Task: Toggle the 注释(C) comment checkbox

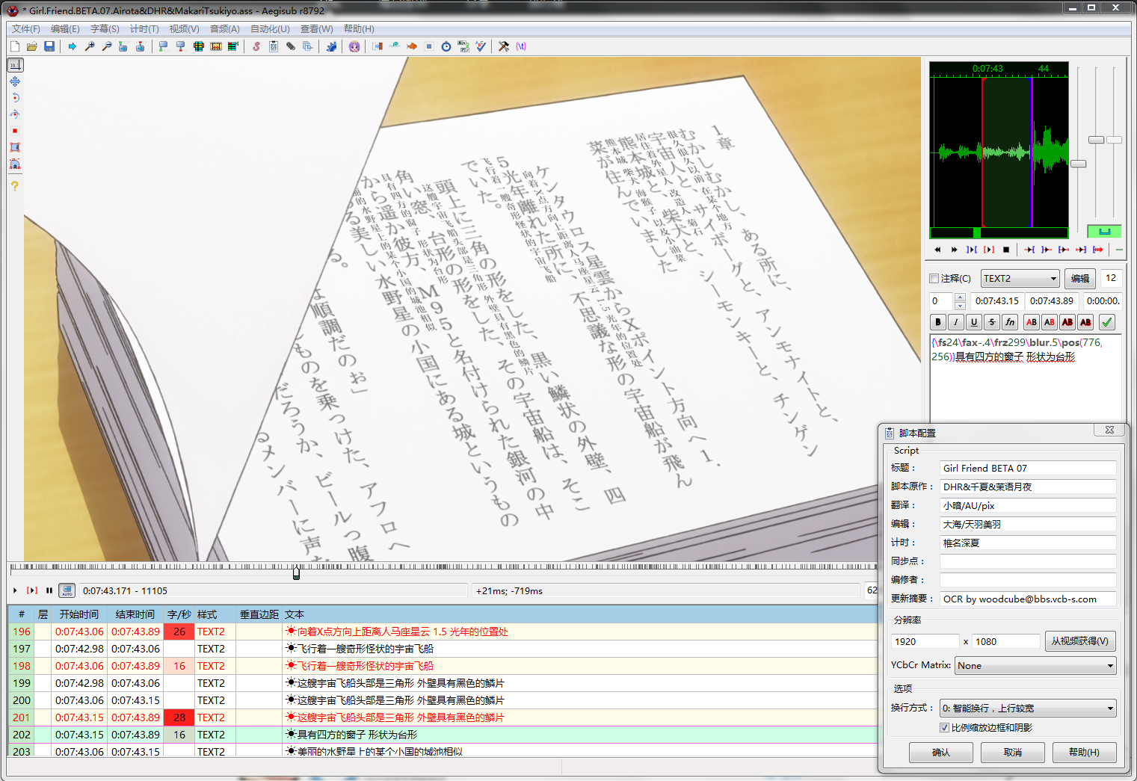Action: coord(934,278)
